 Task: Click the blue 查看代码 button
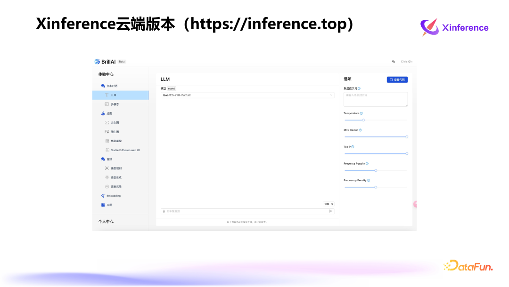pos(397,80)
